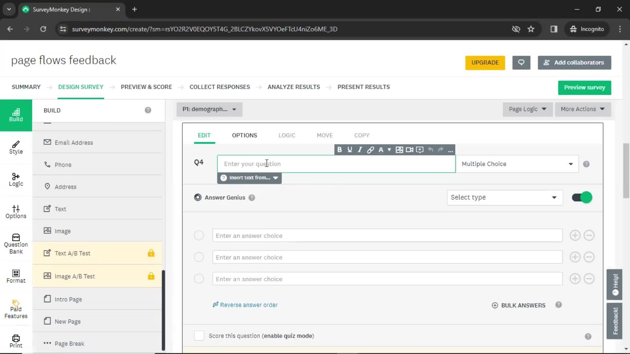The image size is (630, 354).
Task: Click the Bold formatting icon
Action: point(340,150)
